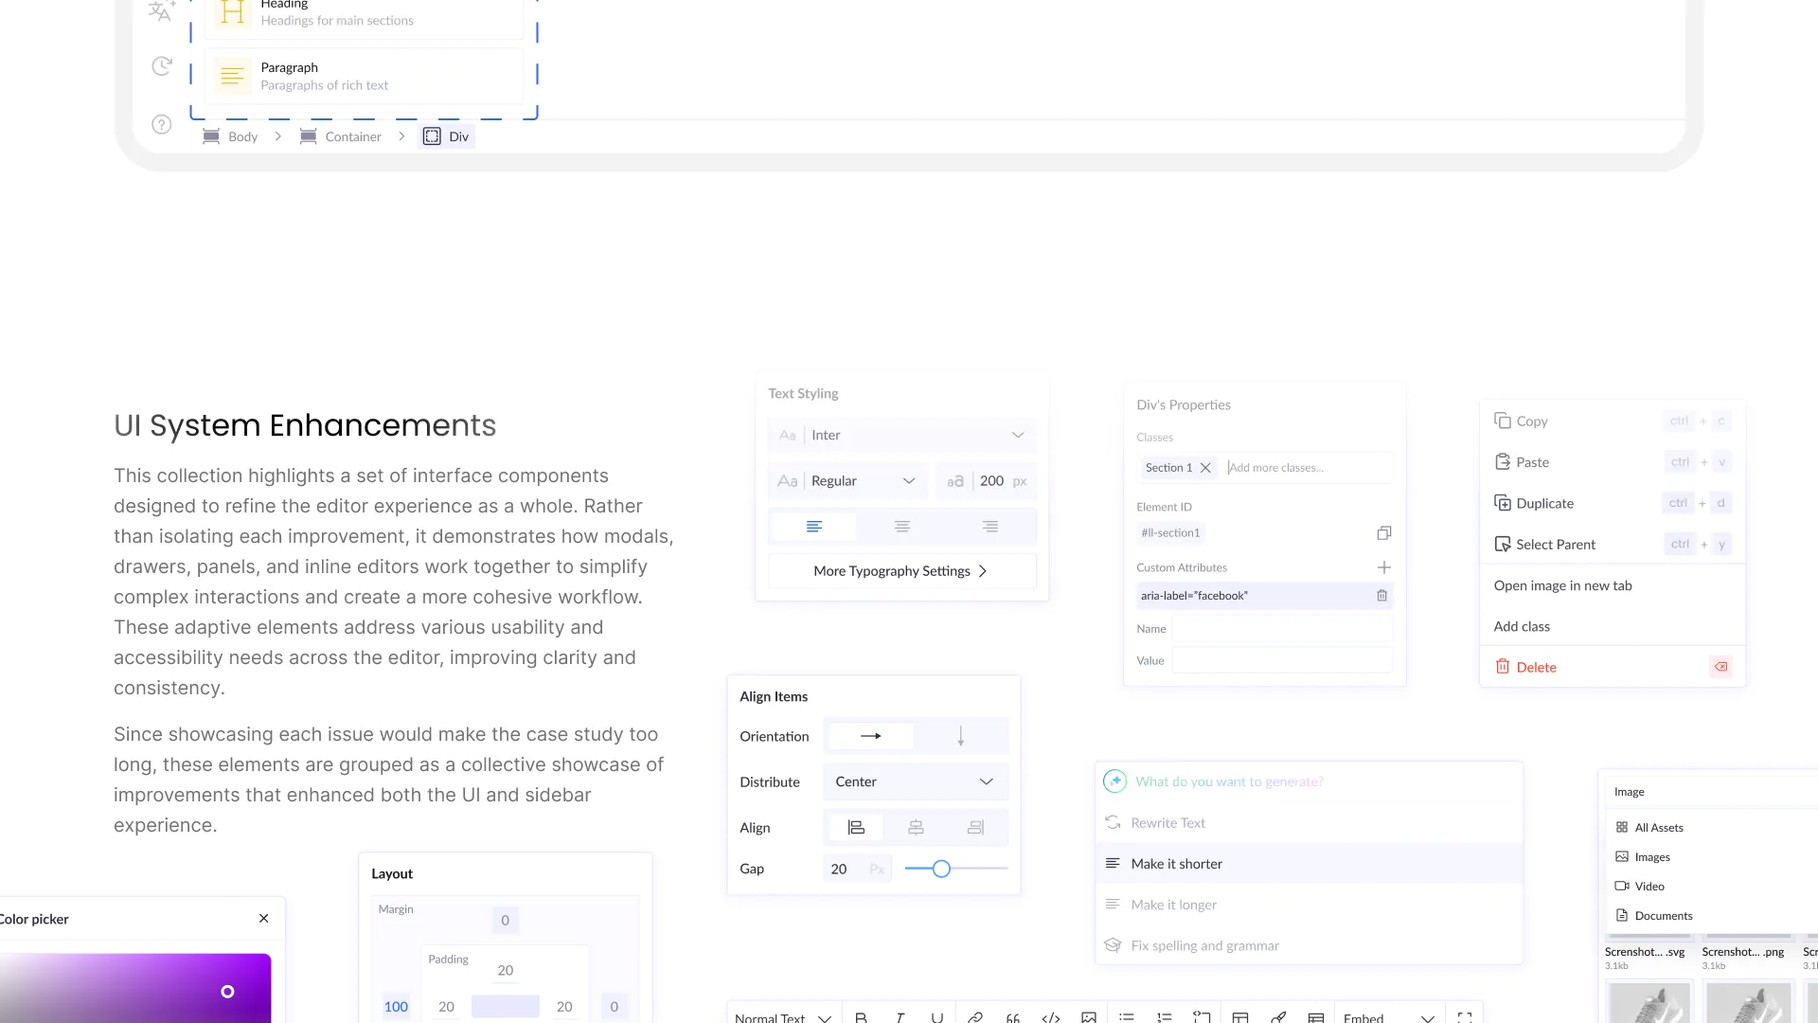Click the Gap slider handle
Screen dimensions: 1818x1023
pos(940,869)
